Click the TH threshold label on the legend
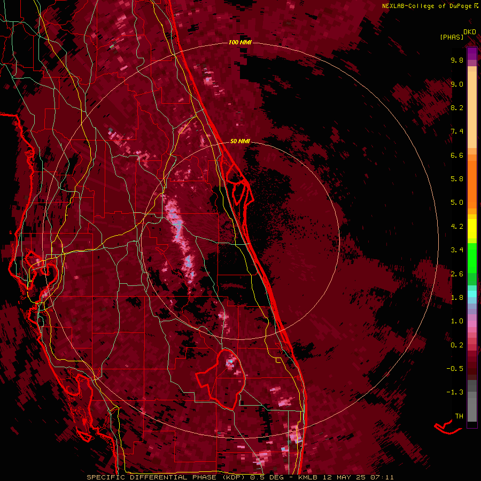This screenshot has height=481, width=481. click(459, 416)
